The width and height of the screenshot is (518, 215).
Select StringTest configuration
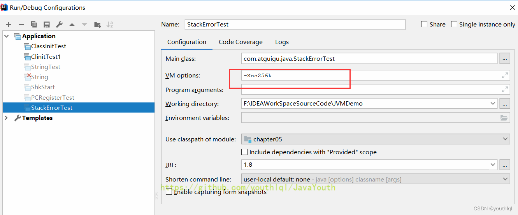46,67
